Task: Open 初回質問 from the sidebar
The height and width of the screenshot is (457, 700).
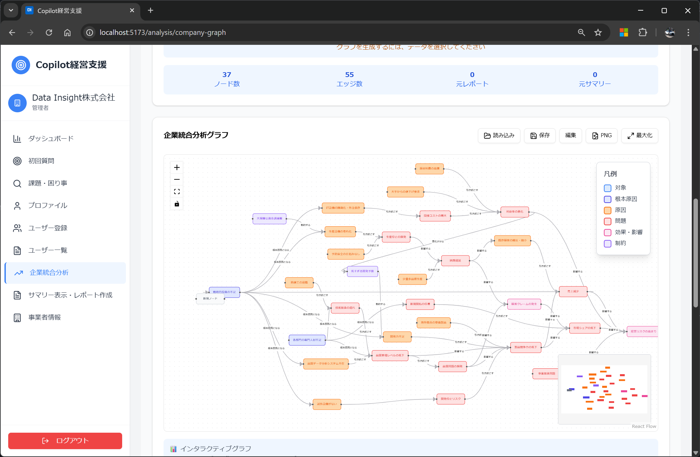Action: tap(41, 161)
